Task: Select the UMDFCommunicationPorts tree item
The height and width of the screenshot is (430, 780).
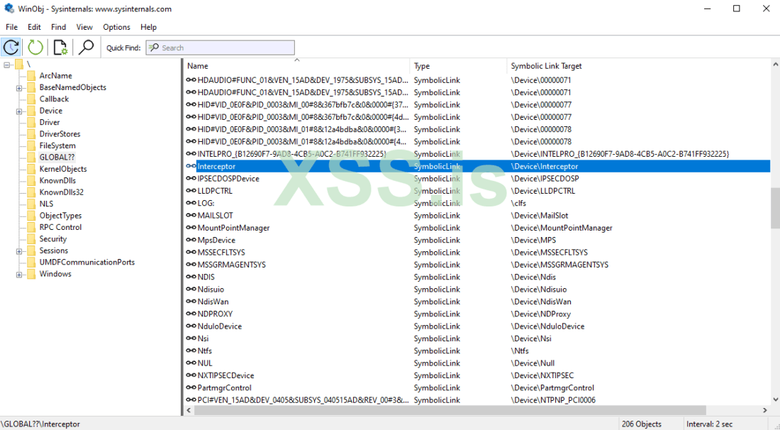Action: tap(87, 263)
